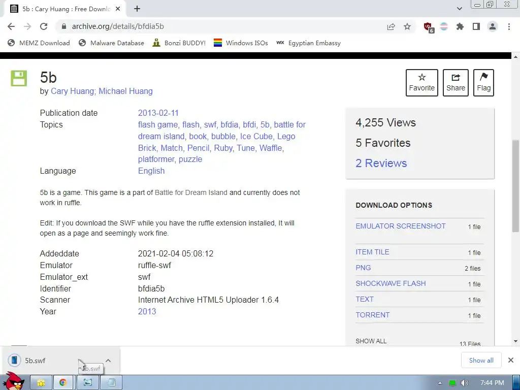The height and width of the screenshot is (390, 520).
Task: Open the Chrome three-dot menu
Action: pos(509,26)
